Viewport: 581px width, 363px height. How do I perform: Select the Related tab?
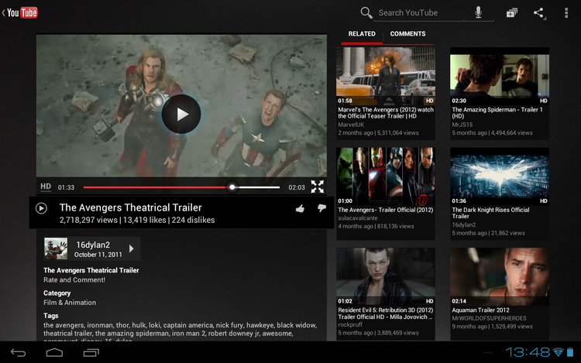pyautogui.click(x=362, y=34)
